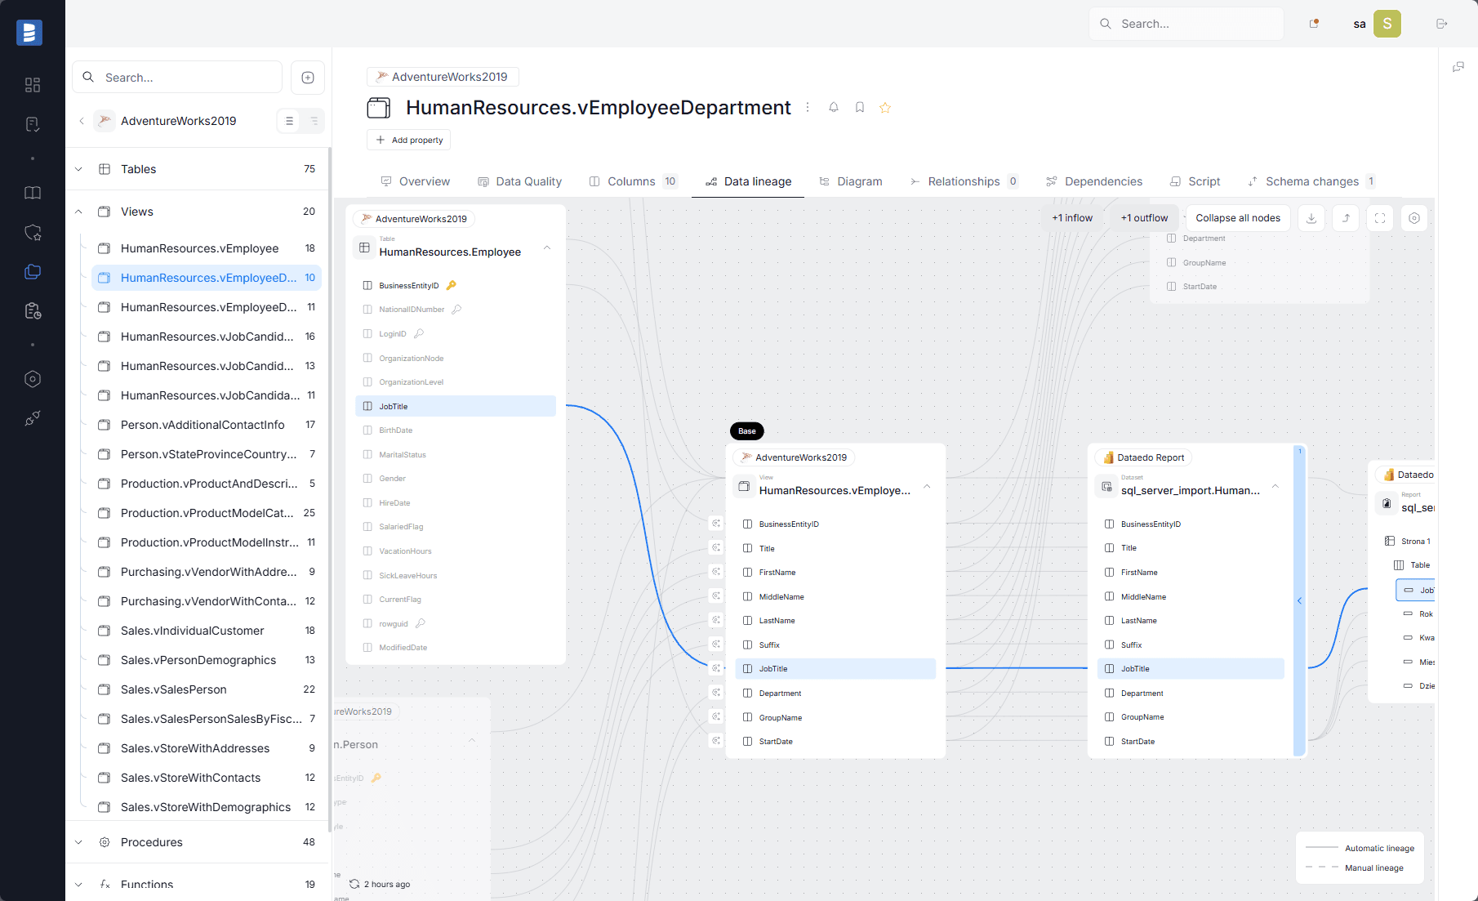
Task: Expand the Functions section in sidebar
Action: click(x=78, y=885)
